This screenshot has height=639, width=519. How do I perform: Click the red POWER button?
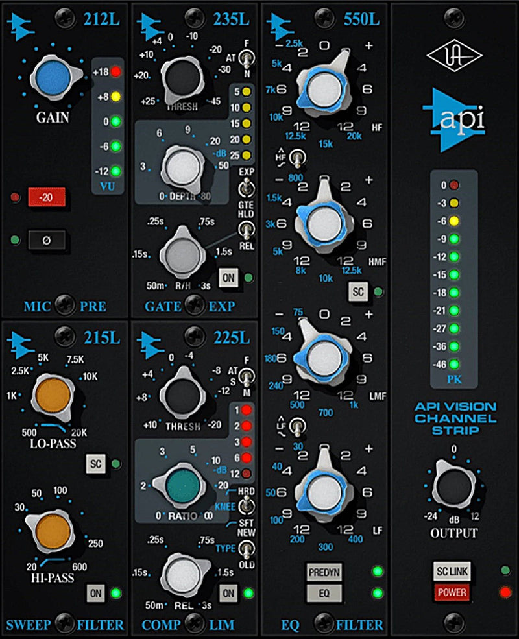pyautogui.click(x=452, y=592)
